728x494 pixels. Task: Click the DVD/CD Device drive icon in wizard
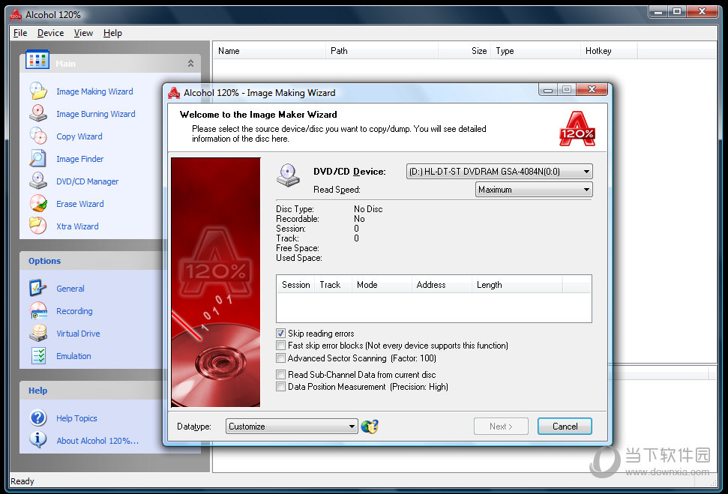(288, 175)
